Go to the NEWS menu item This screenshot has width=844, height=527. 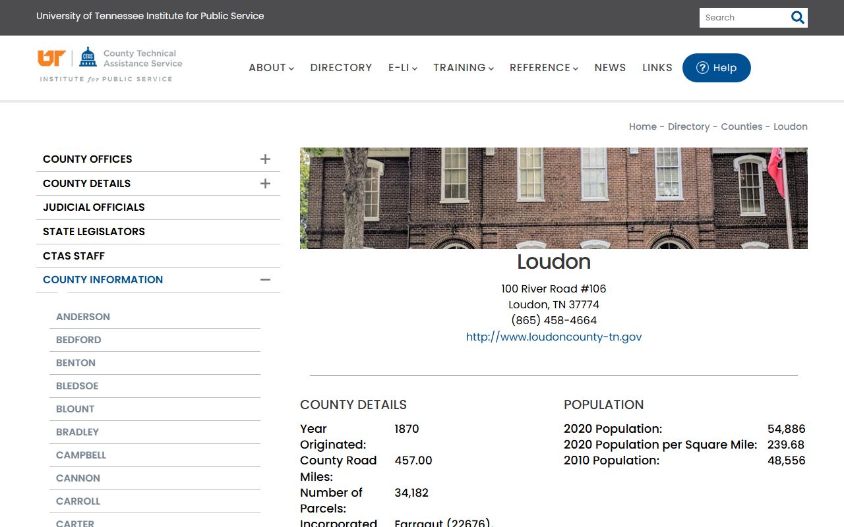[x=610, y=68]
